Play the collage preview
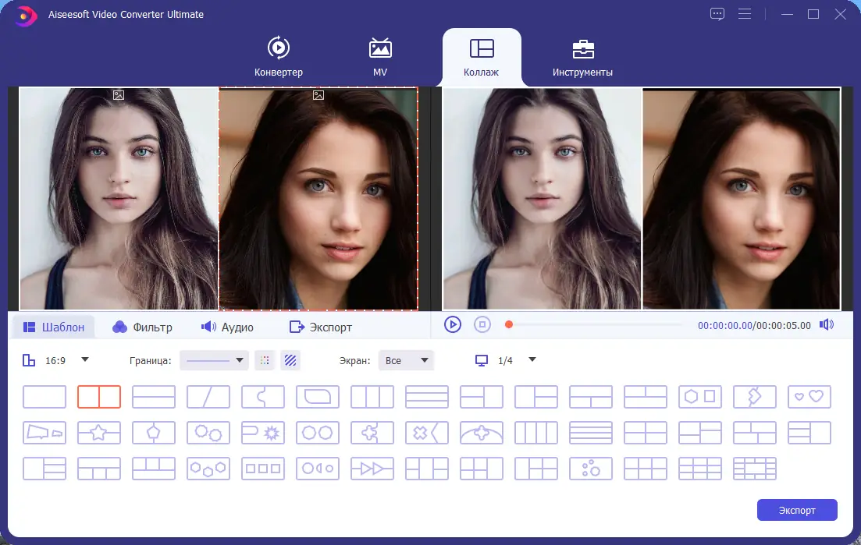Screen dimensions: 861x545 [x=453, y=324]
